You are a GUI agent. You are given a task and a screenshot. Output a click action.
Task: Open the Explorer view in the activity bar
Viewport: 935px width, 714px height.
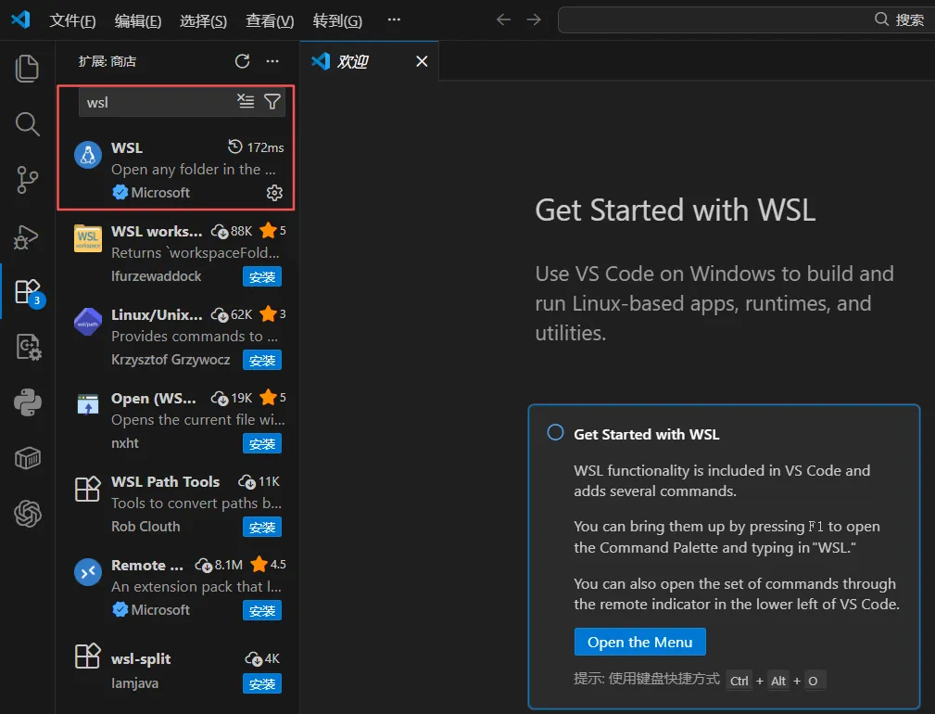tap(27, 68)
